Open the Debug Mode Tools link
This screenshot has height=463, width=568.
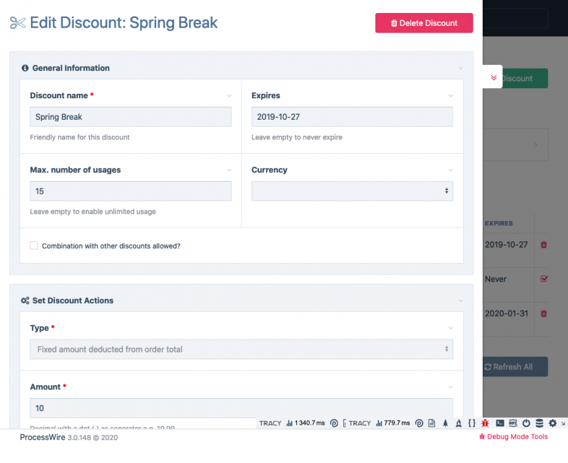(513, 436)
